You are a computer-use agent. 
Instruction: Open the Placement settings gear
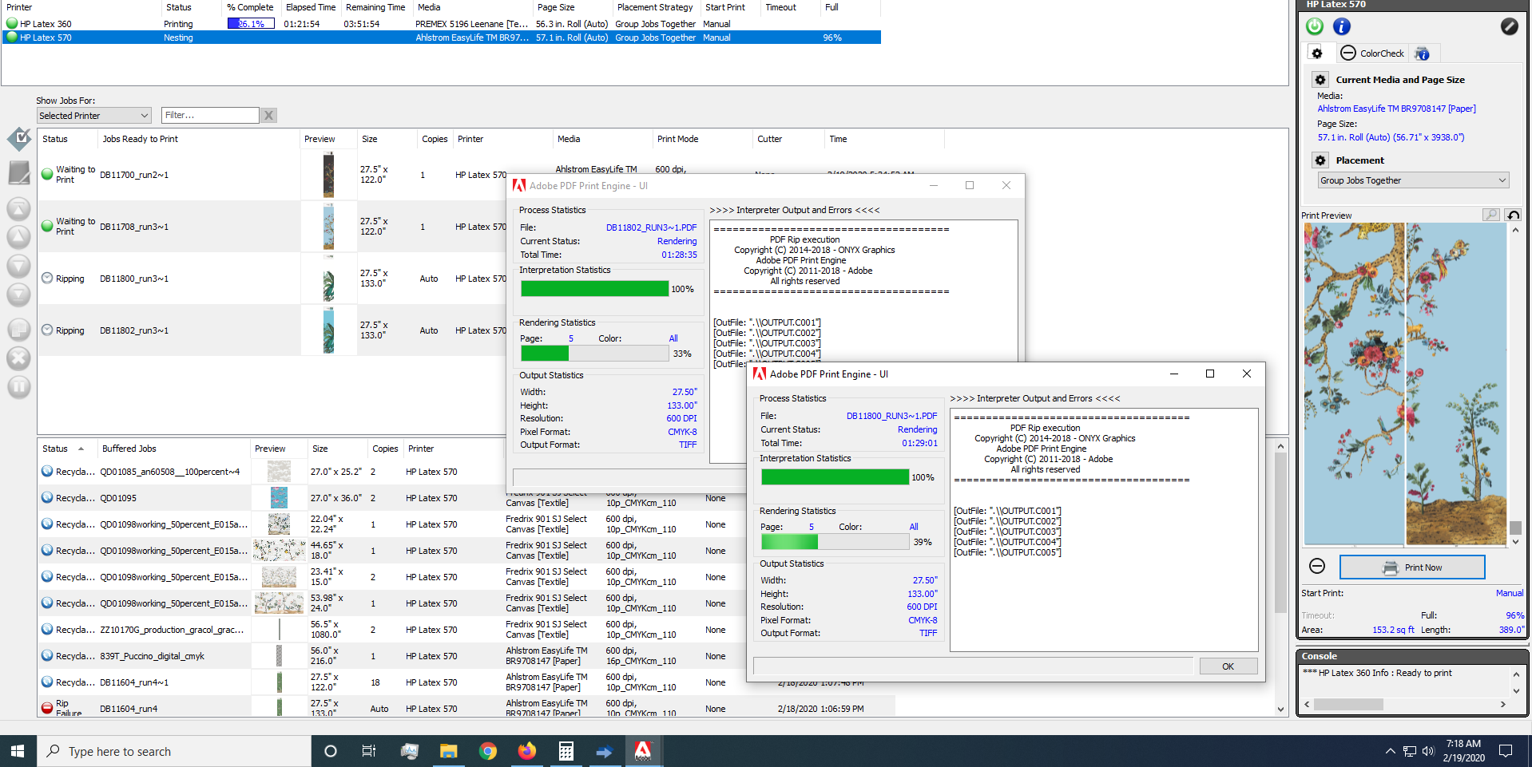tap(1320, 160)
